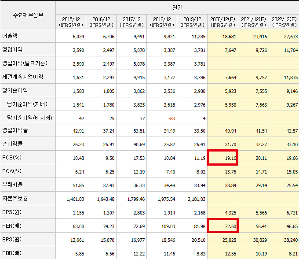The height and width of the screenshot is (259, 299).
Task: Select the 5.85 PBR value
Action: coord(80,254)
